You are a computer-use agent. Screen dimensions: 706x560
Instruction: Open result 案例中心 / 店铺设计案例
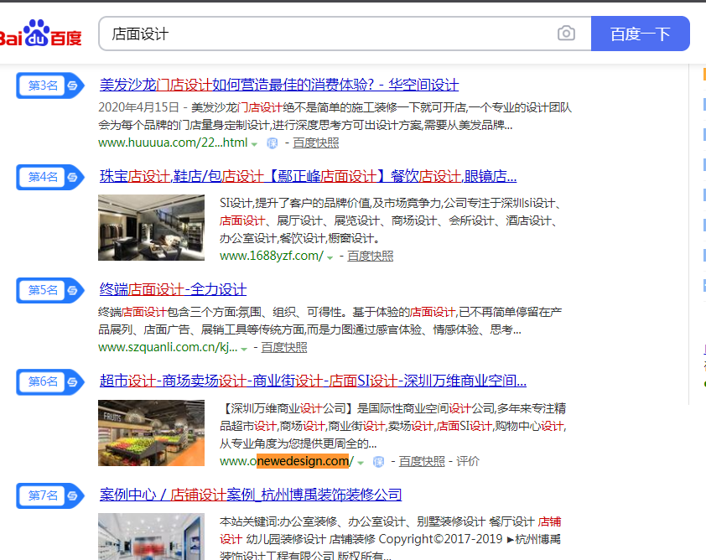251,495
